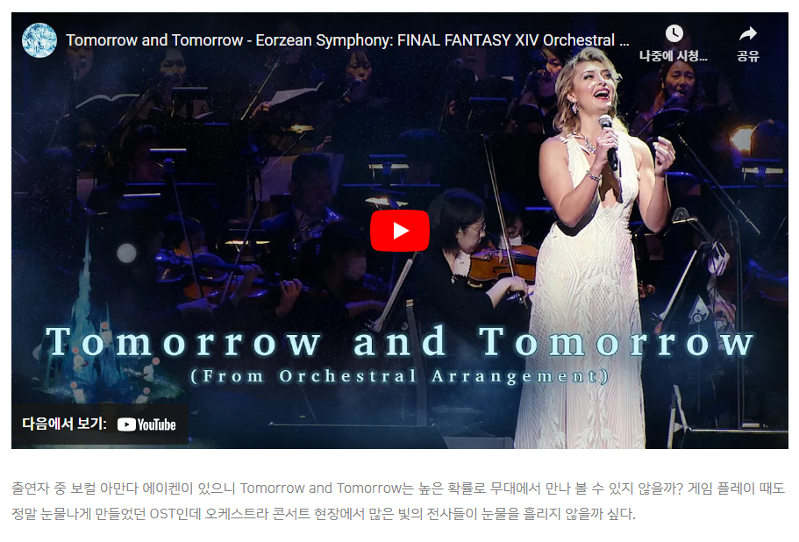Click Tomorrow and Tomorrow text in paragraph
Image resolution: width=799 pixels, height=542 pixels.
pyautogui.click(x=320, y=488)
